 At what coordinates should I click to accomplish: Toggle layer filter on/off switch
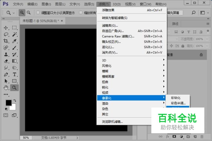208,32
